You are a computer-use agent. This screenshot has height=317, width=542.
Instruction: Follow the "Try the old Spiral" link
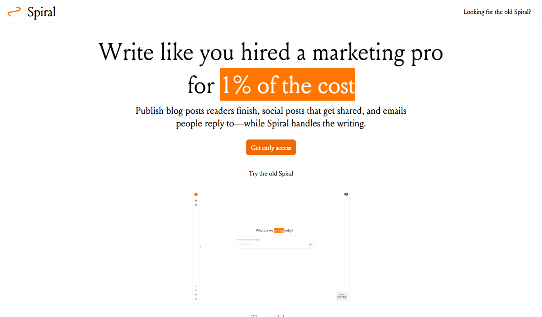271,174
